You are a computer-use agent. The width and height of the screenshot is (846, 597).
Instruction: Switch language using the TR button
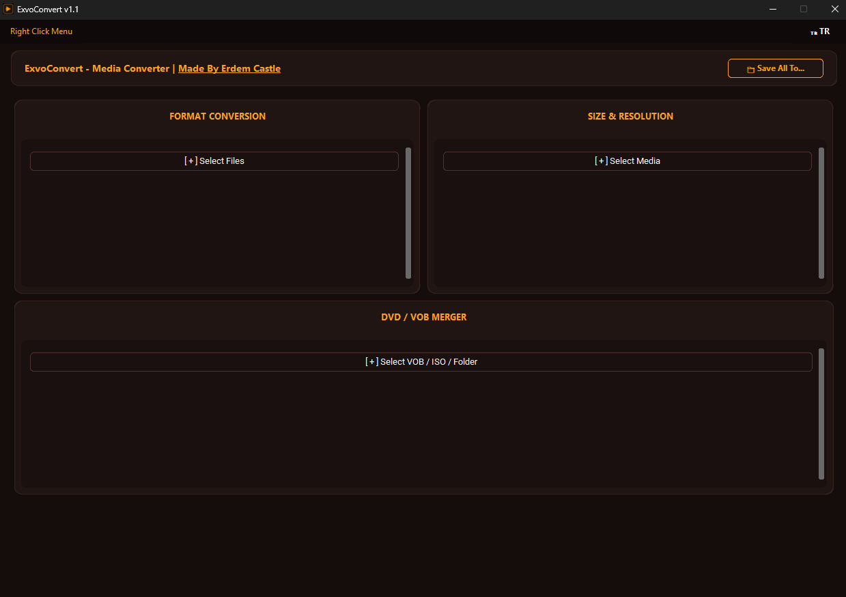(x=820, y=31)
